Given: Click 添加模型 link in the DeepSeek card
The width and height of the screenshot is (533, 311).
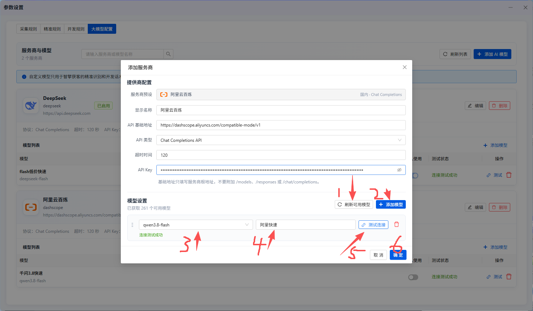Looking at the screenshot, I should 495,145.
